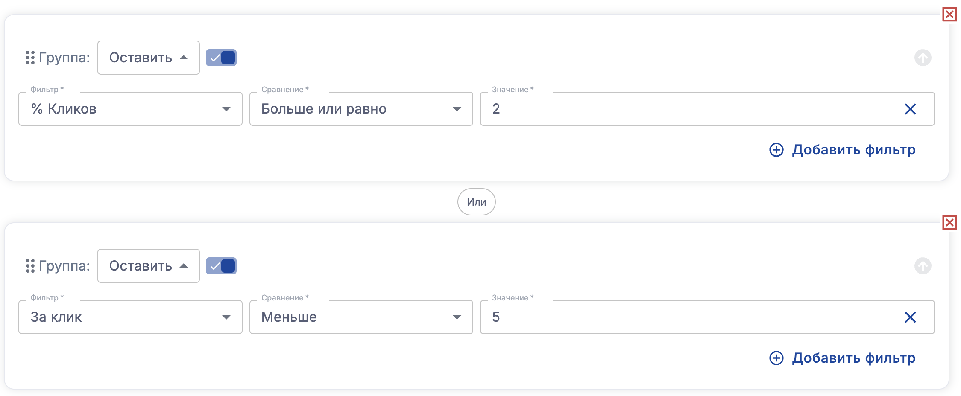961x396 pixels.
Task: Clear the value 2 with the X icon
Action: [910, 109]
